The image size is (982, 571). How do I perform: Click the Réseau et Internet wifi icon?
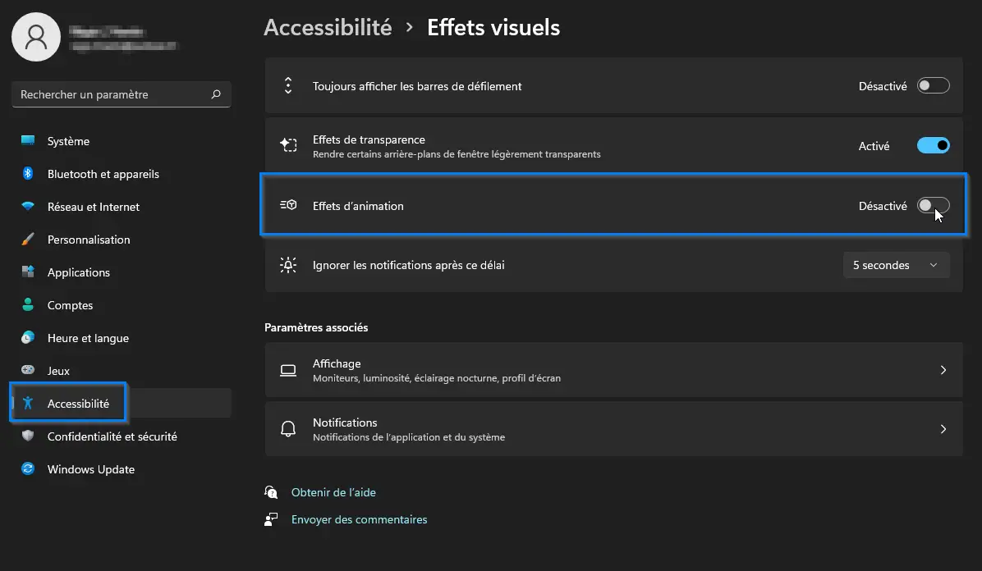click(28, 206)
